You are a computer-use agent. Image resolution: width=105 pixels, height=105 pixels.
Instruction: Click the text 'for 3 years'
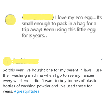33,36
